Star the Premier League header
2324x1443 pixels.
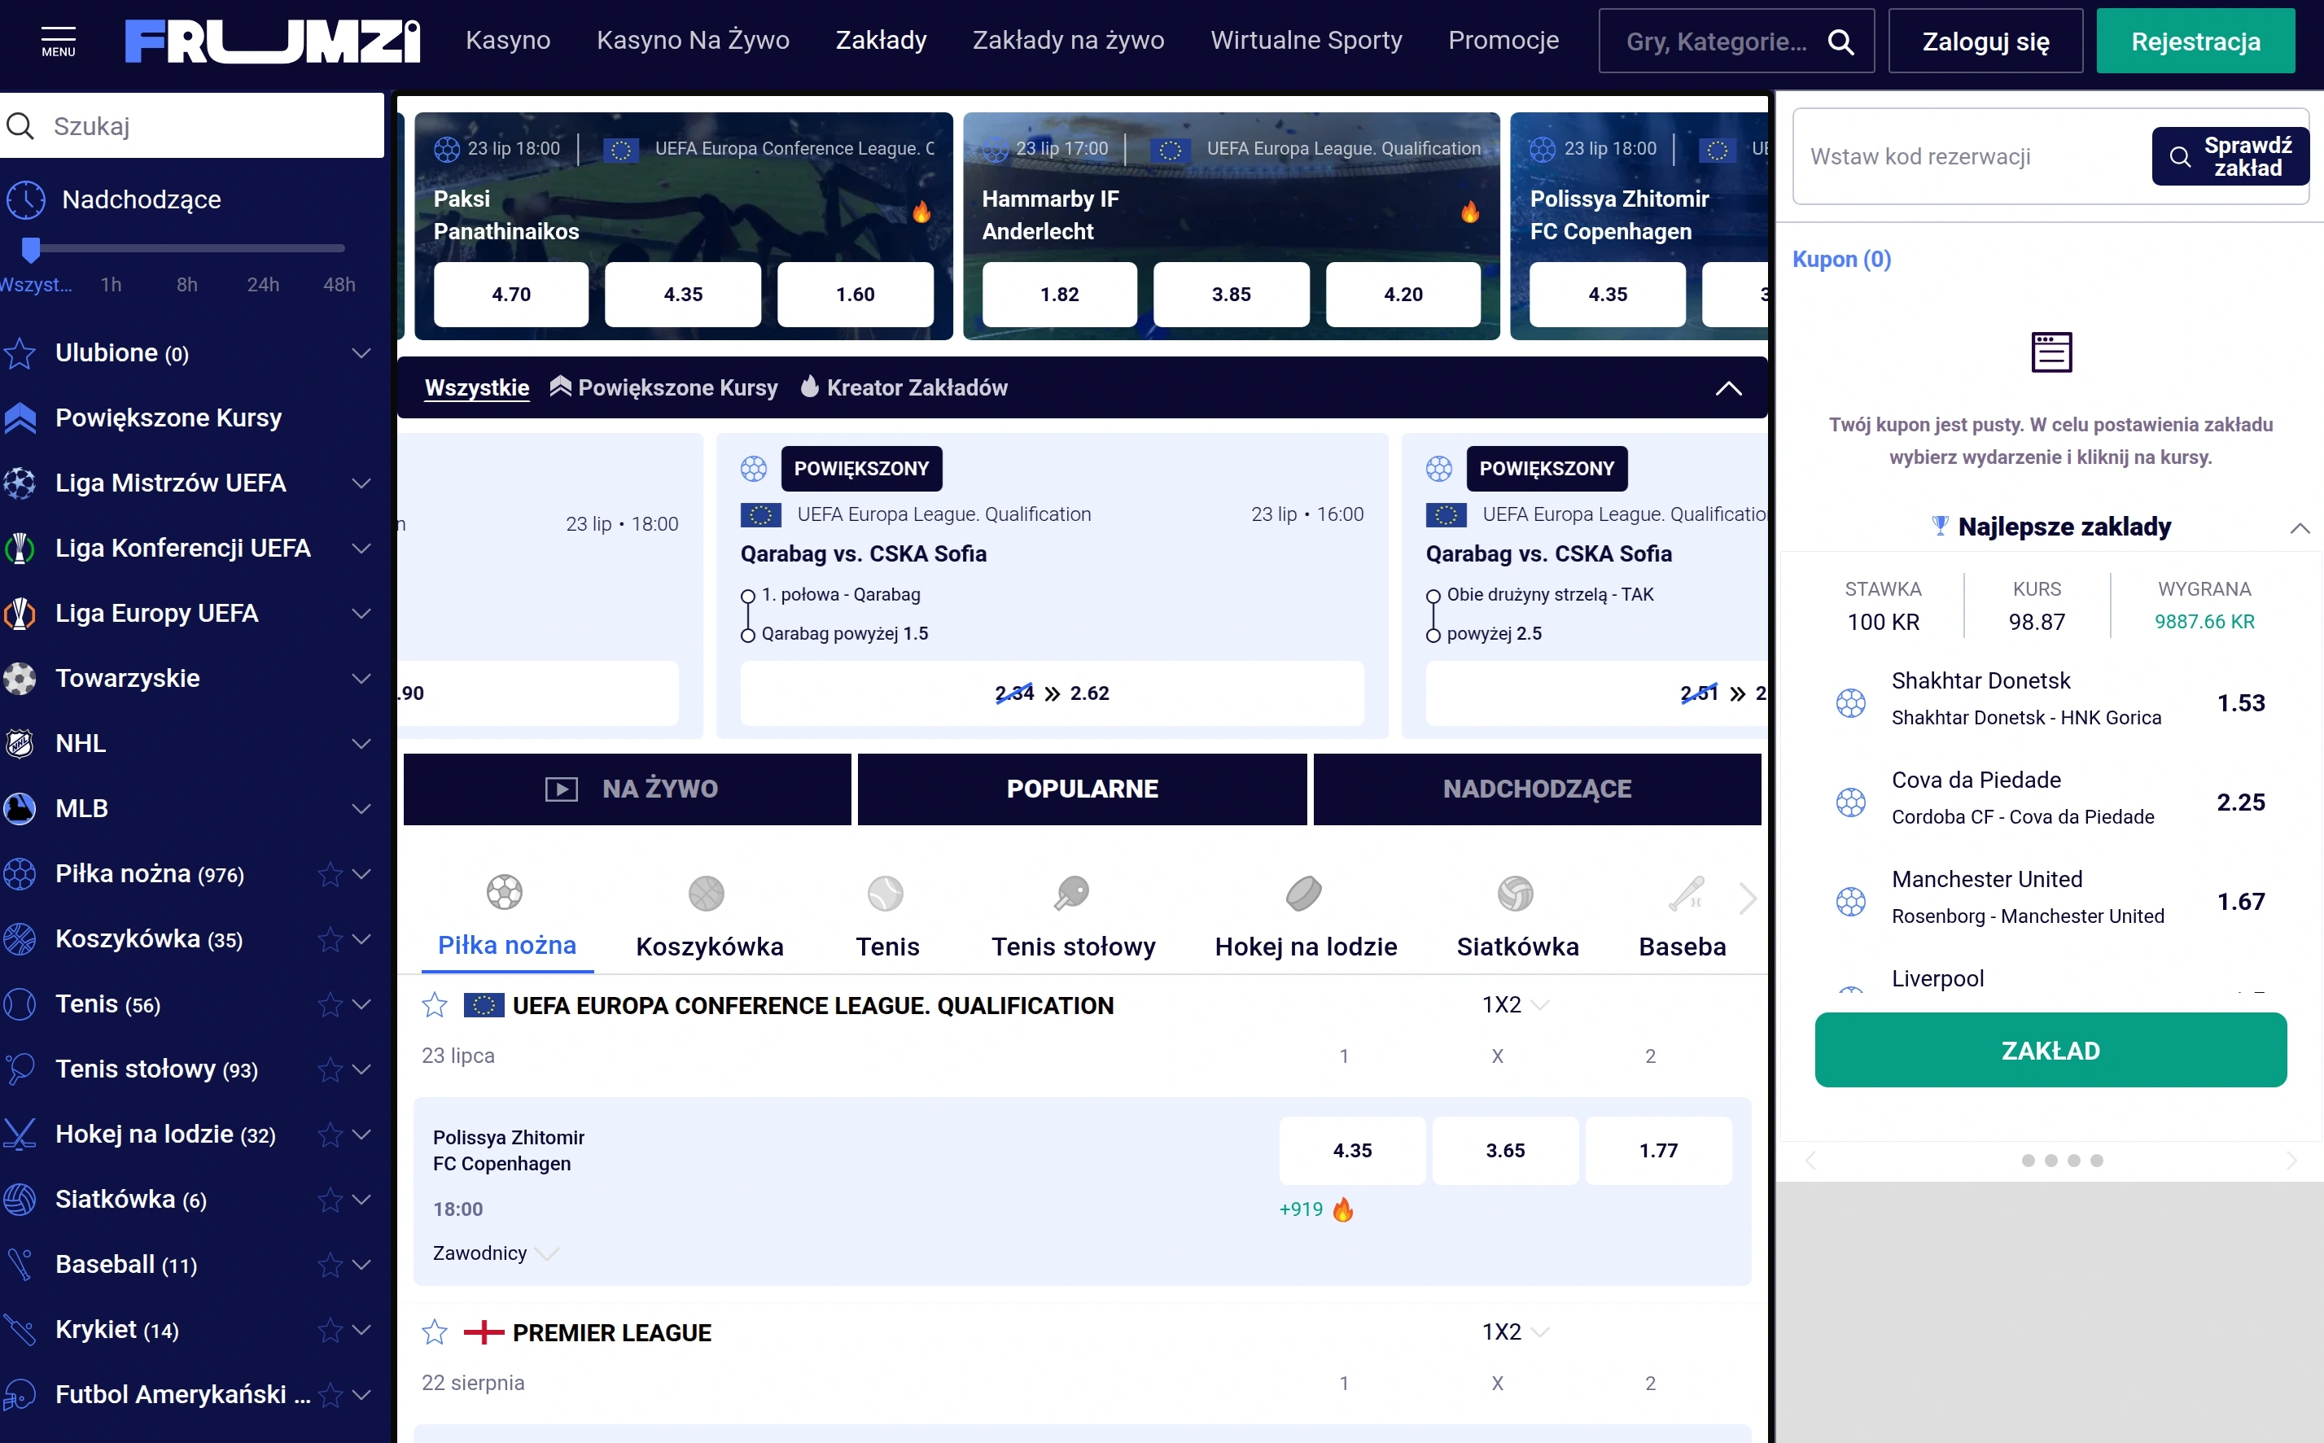coord(434,1332)
